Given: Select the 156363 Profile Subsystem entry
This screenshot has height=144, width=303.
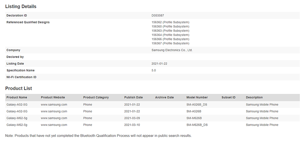Looking at the screenshot, I should tap(170, 31).
